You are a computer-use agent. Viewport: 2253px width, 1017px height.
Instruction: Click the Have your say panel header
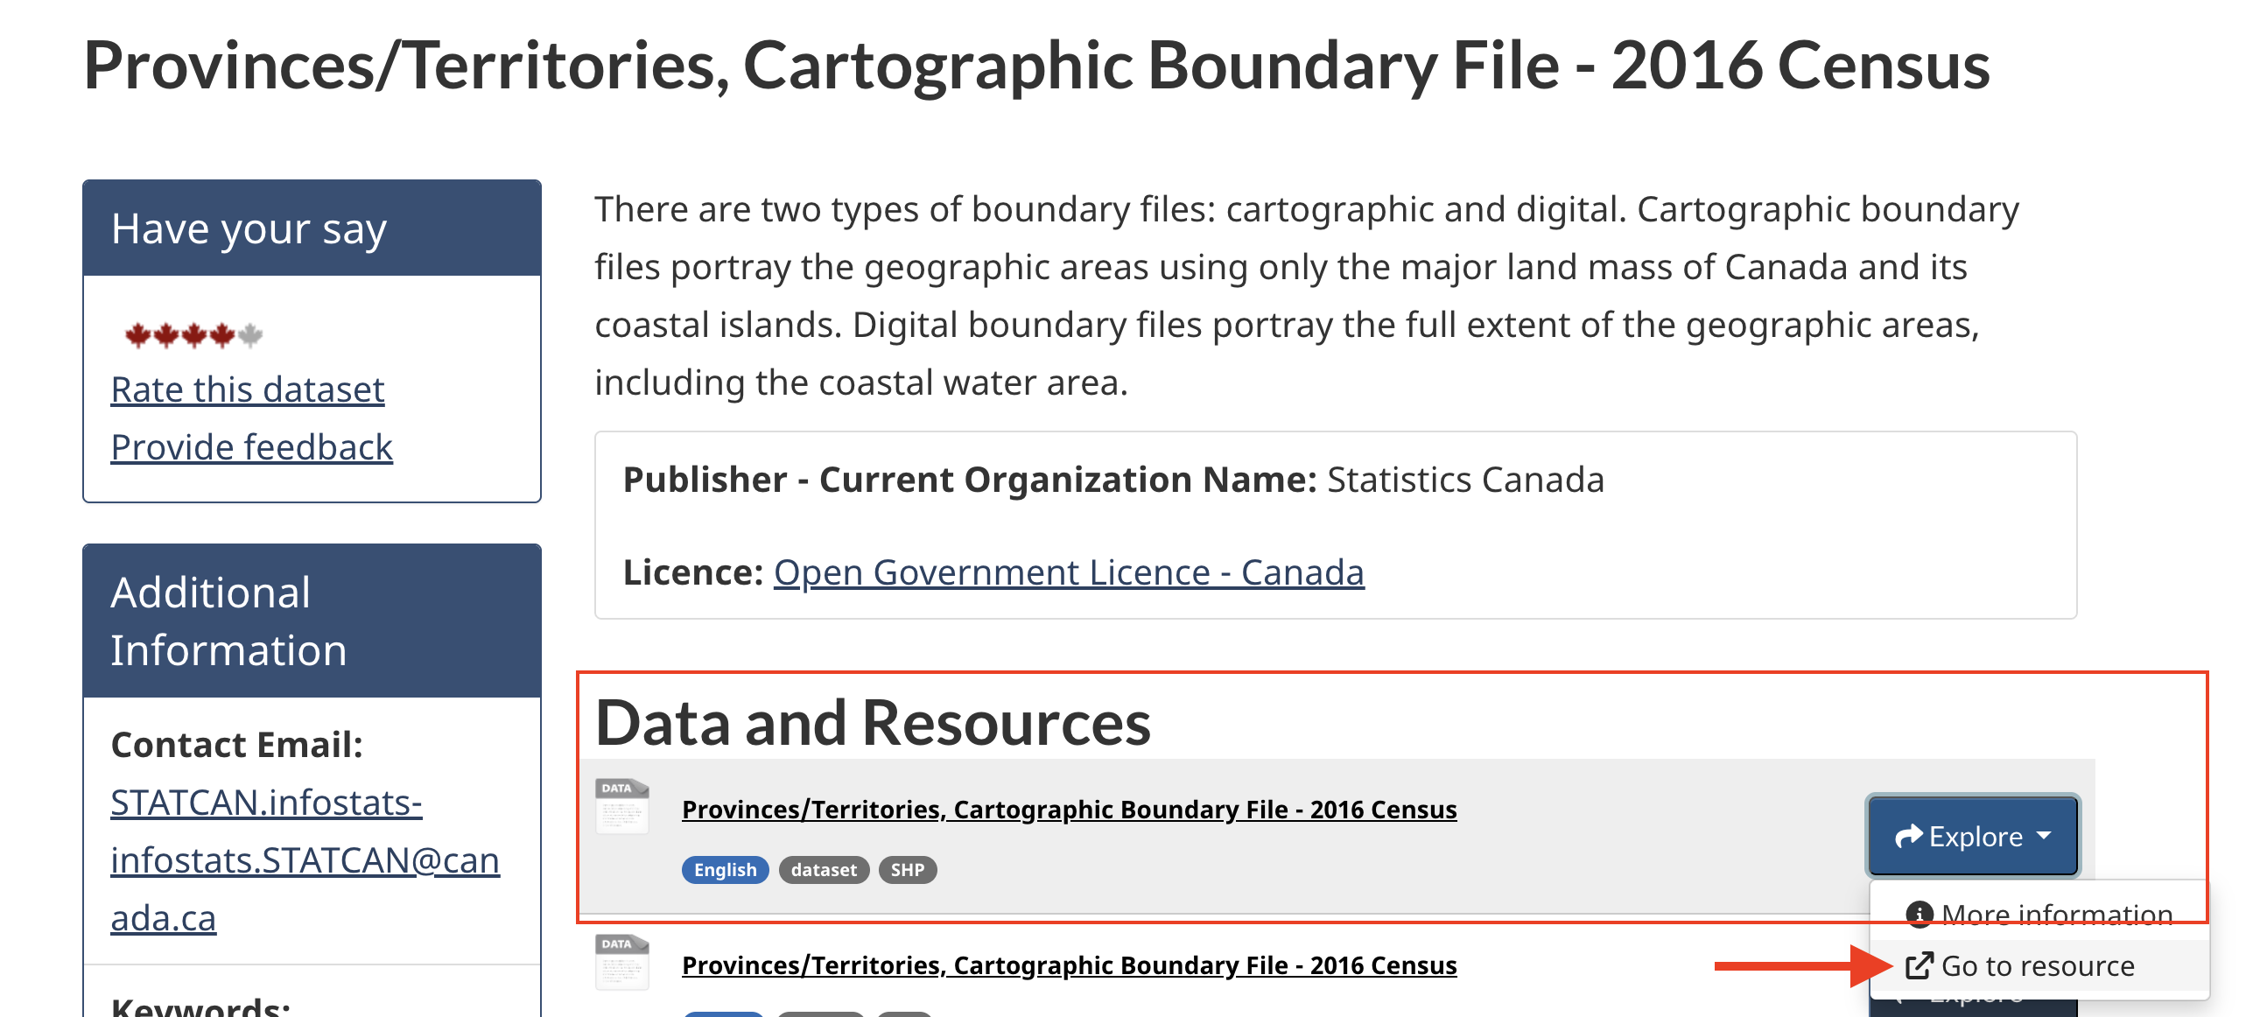click(x=312, y=228)
